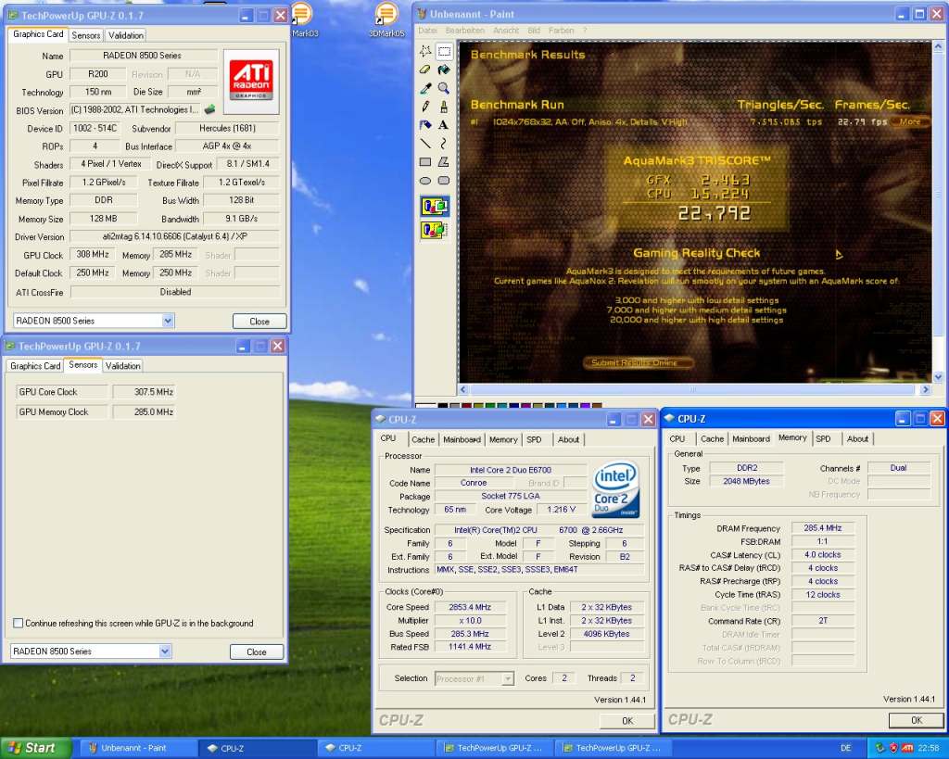
Task: Switch to Graphics Card tab in lower GPU-Z
Action: [35, 365]
